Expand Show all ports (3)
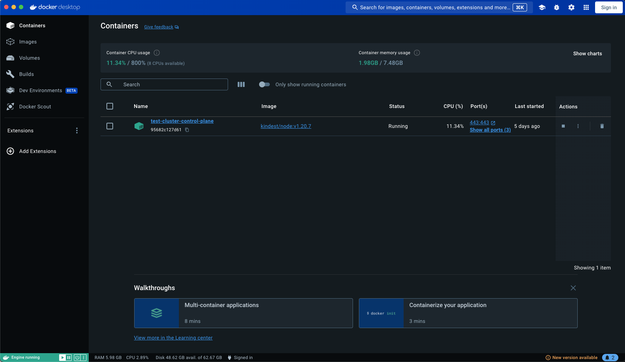625x362 pixels. point(490,130)
